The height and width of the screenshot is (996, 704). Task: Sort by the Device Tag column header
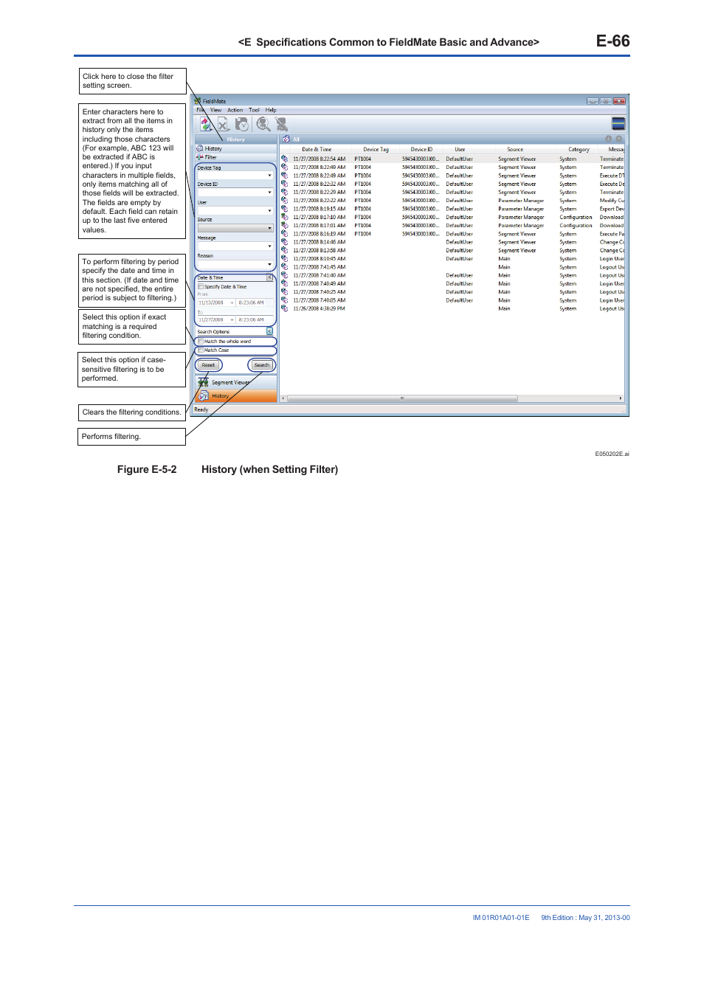376,149
